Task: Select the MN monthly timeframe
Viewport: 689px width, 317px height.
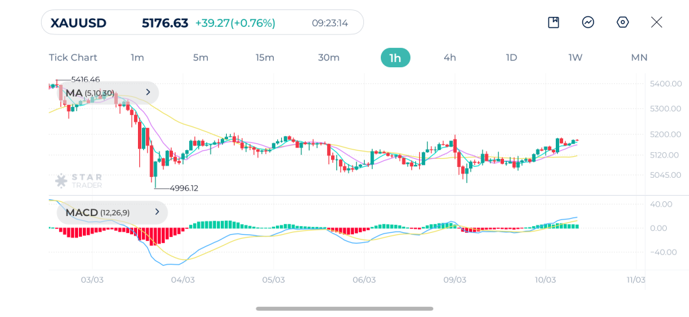Action: coord(639,57)
